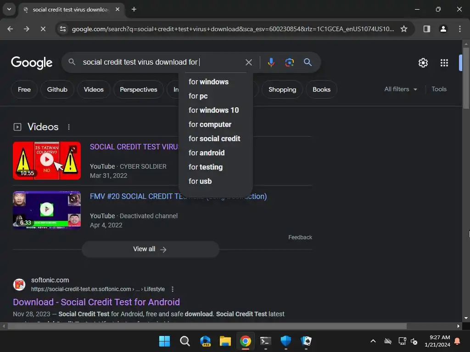Click the horizontal page scrollbar
The height and width of the screenshot is (352, 470).
tap(207, 326)
